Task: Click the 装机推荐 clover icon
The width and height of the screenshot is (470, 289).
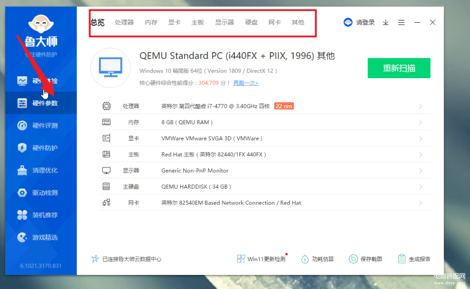Action: pos(22,215)
